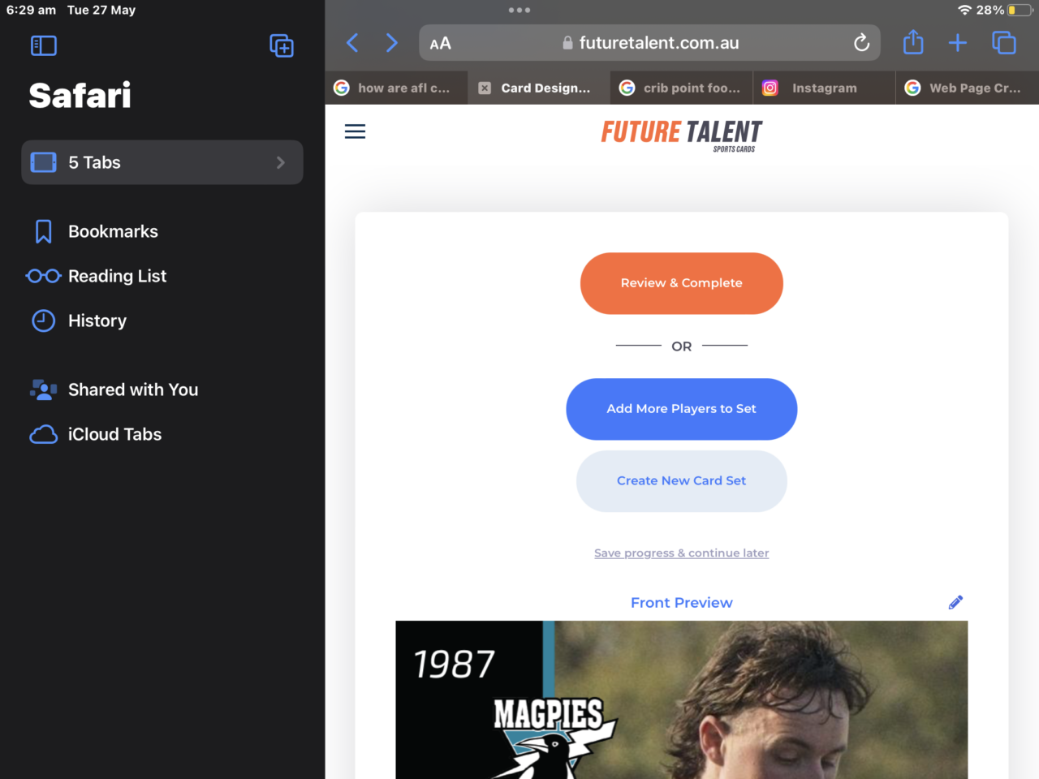Edit the front preview with pencil icon

tap(955, 602)
